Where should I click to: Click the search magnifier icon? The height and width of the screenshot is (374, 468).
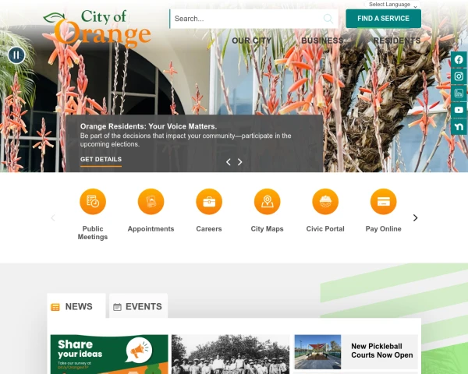click(328, 19)
